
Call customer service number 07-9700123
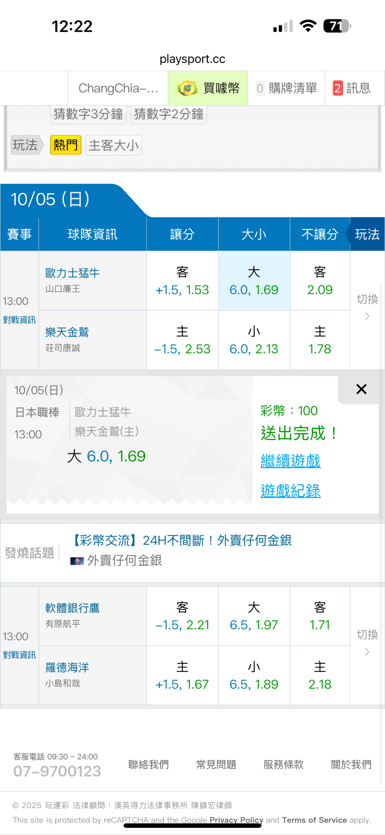pos(57,771)
